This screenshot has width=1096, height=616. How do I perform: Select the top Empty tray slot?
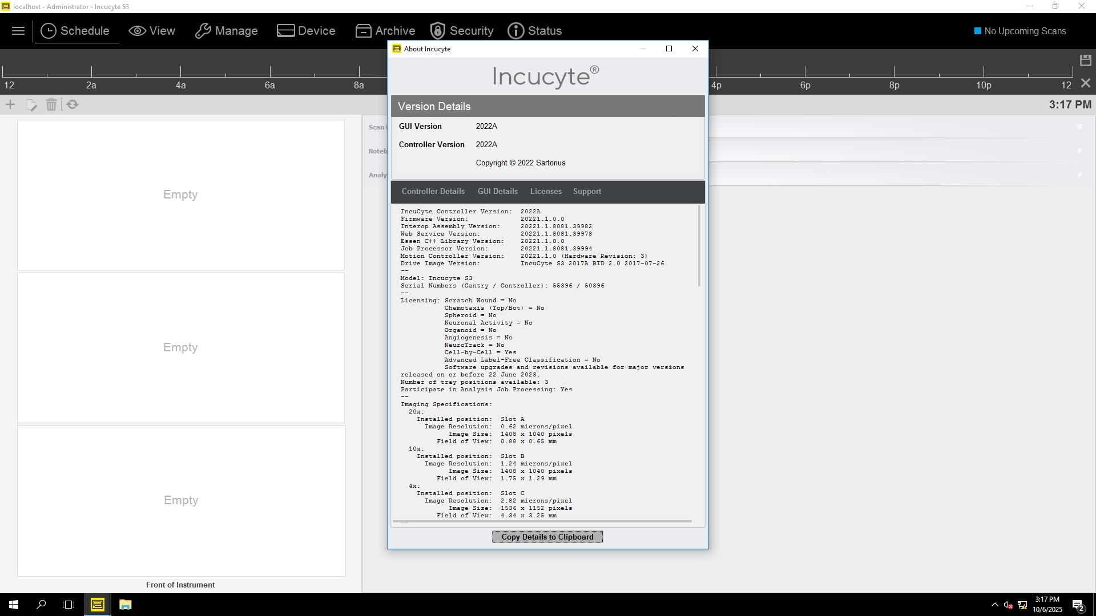click(x=180, y=195)
